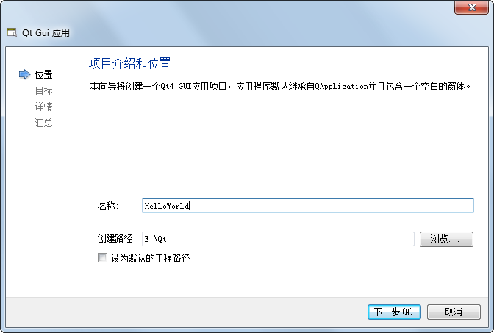Close the Qt Gui 应用 wizard window
The height and width of the screenshot is (333, 494).
point(468,7)
